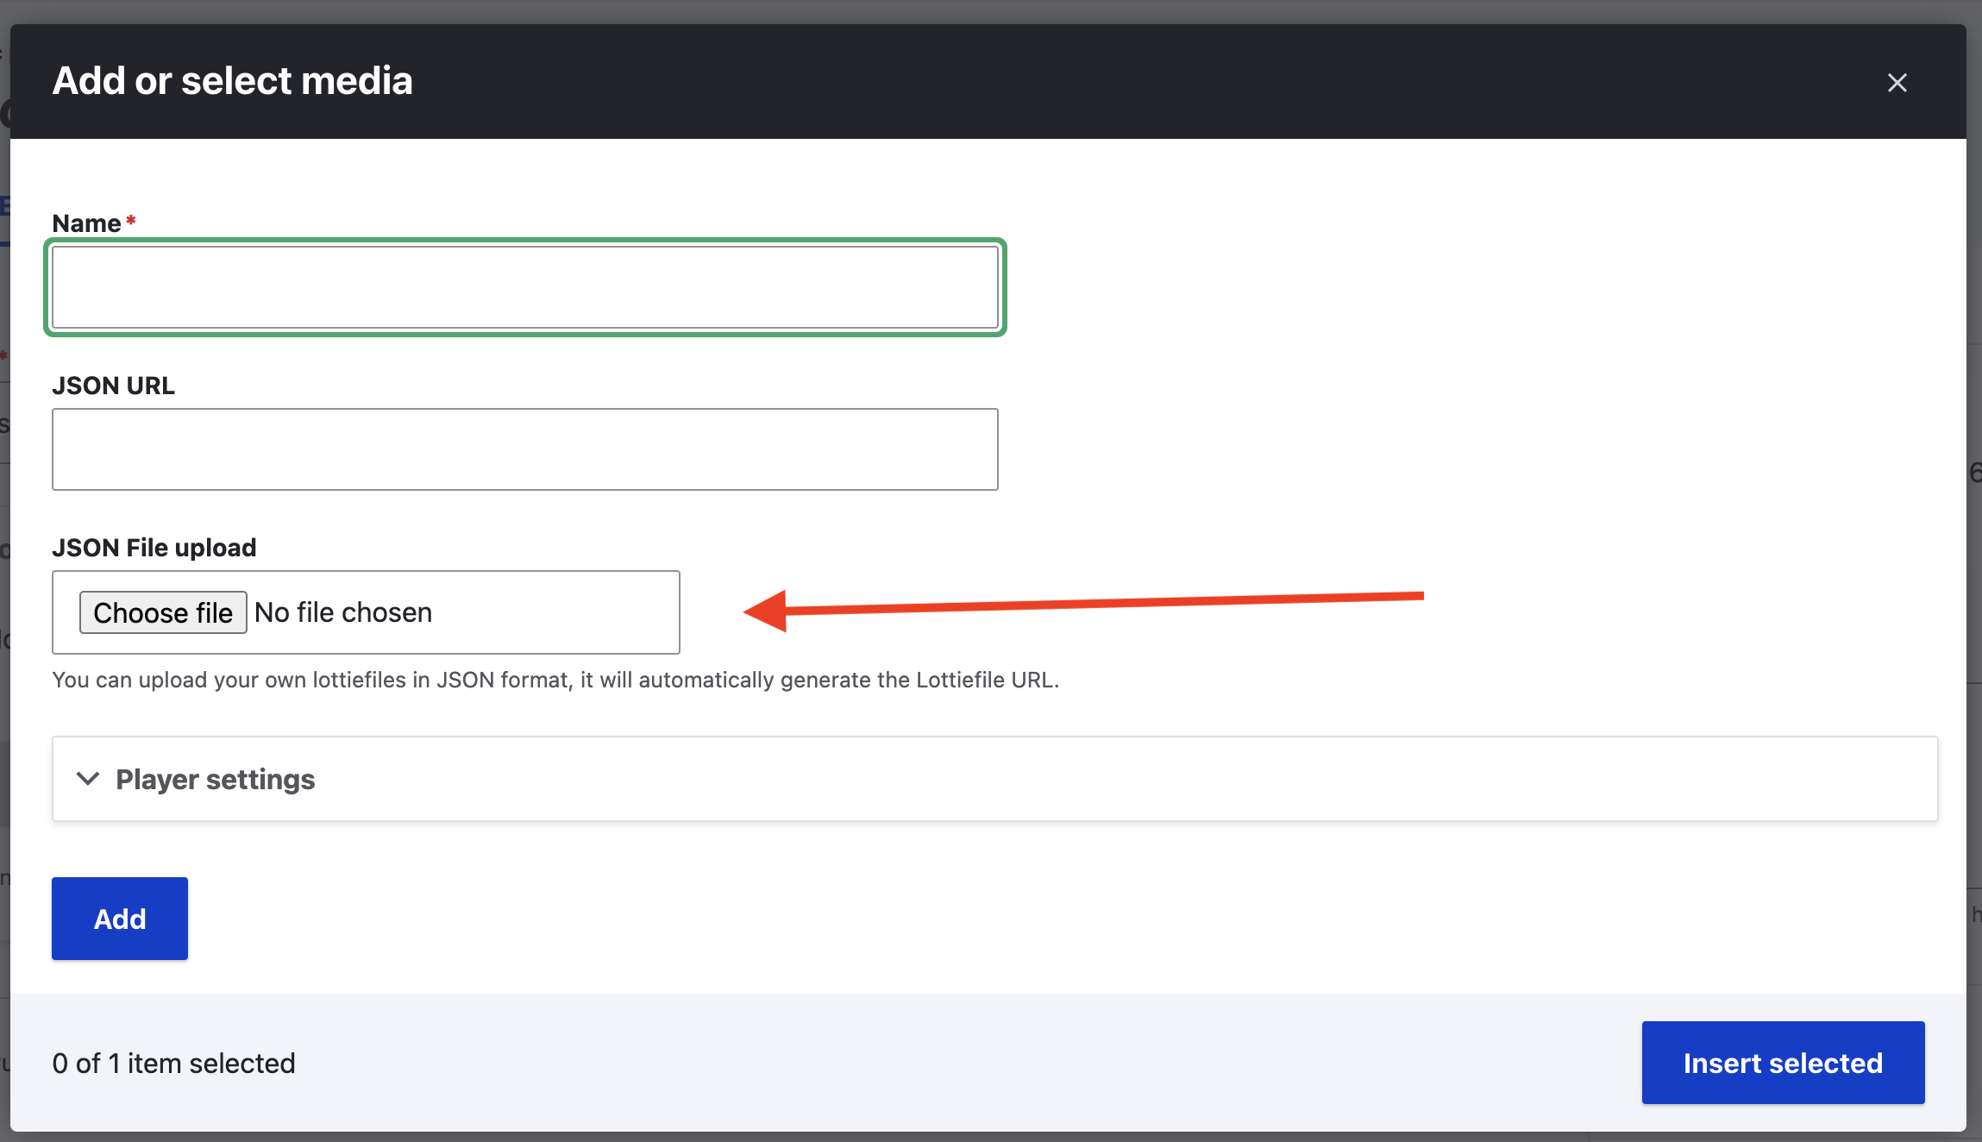Close the Add or select media dialog

(x=1897, y=83)
